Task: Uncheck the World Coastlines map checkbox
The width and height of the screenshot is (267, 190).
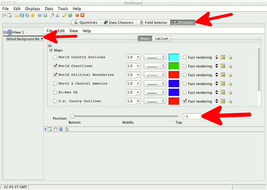Action: tap(55, 66)
